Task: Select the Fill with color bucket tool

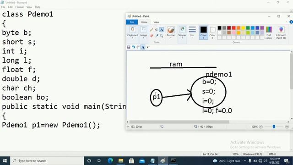Action: (157, 30)
